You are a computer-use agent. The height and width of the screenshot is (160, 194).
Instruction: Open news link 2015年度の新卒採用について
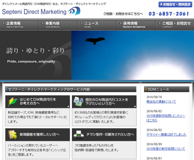(166, 149)
